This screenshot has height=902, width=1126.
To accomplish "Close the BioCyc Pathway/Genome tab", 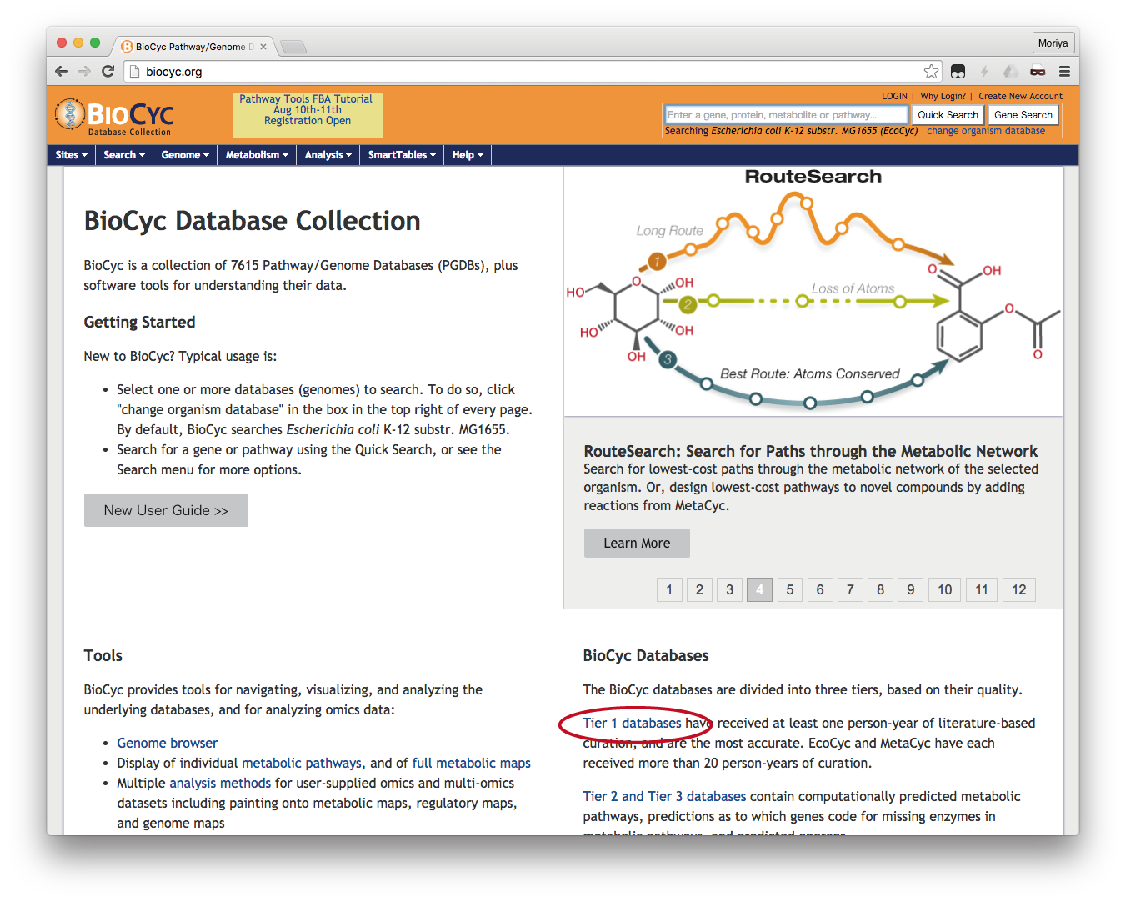I will point(263,47).
